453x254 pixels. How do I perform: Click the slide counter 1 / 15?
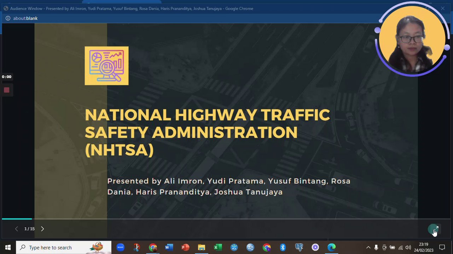pos(29,229)
